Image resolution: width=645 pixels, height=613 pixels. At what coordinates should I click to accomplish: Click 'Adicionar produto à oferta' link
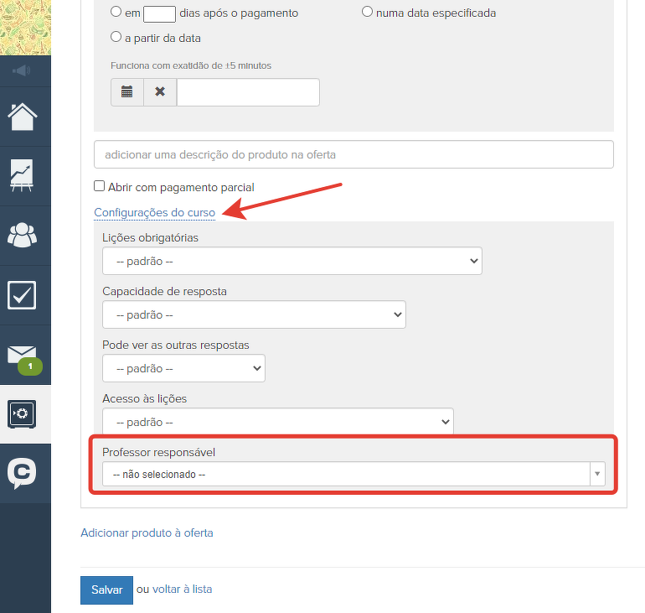[x=147, y=532]
